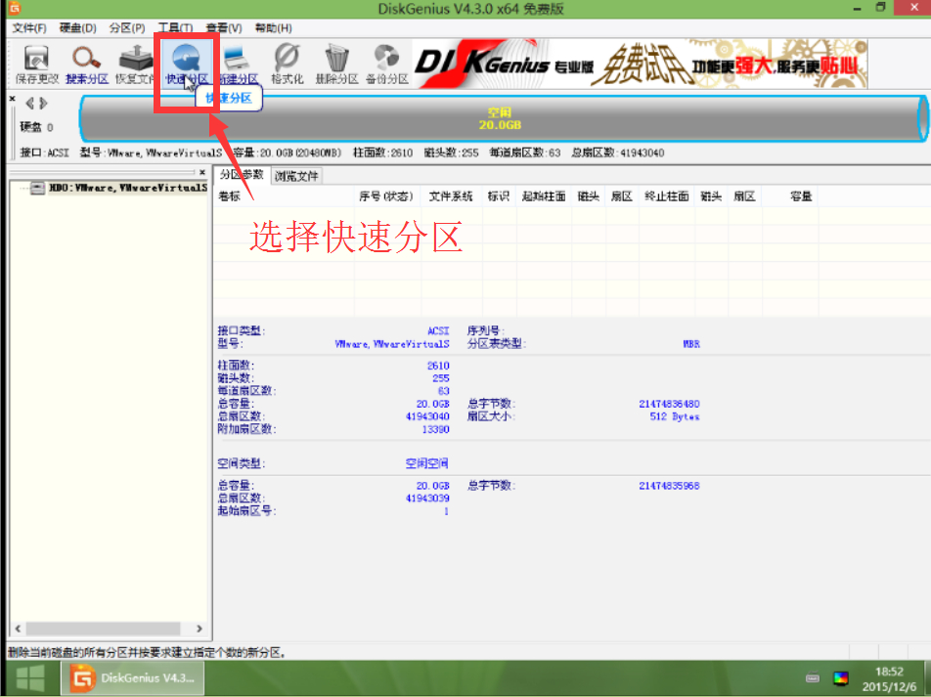Close the left disk tree panel

(x=201, y=172)
